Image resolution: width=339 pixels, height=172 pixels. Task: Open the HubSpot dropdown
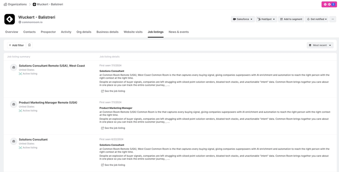pyautogui.click(x=266, y=19)
